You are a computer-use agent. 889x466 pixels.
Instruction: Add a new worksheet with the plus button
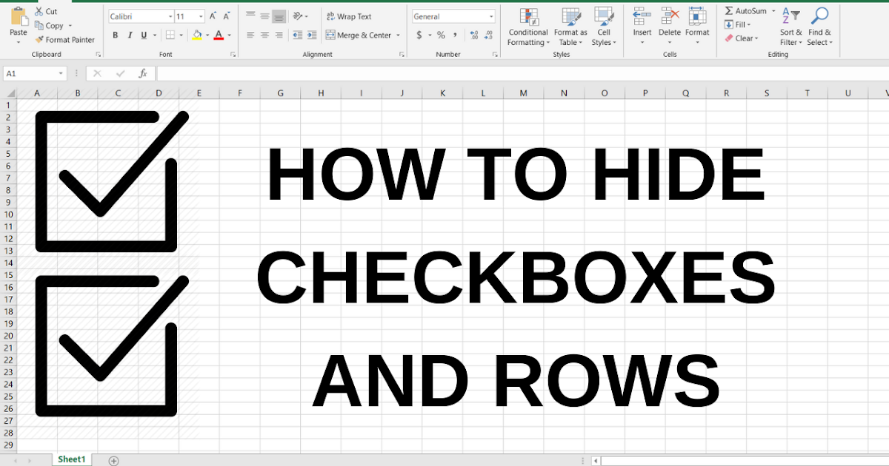click(x=113, y=459)
